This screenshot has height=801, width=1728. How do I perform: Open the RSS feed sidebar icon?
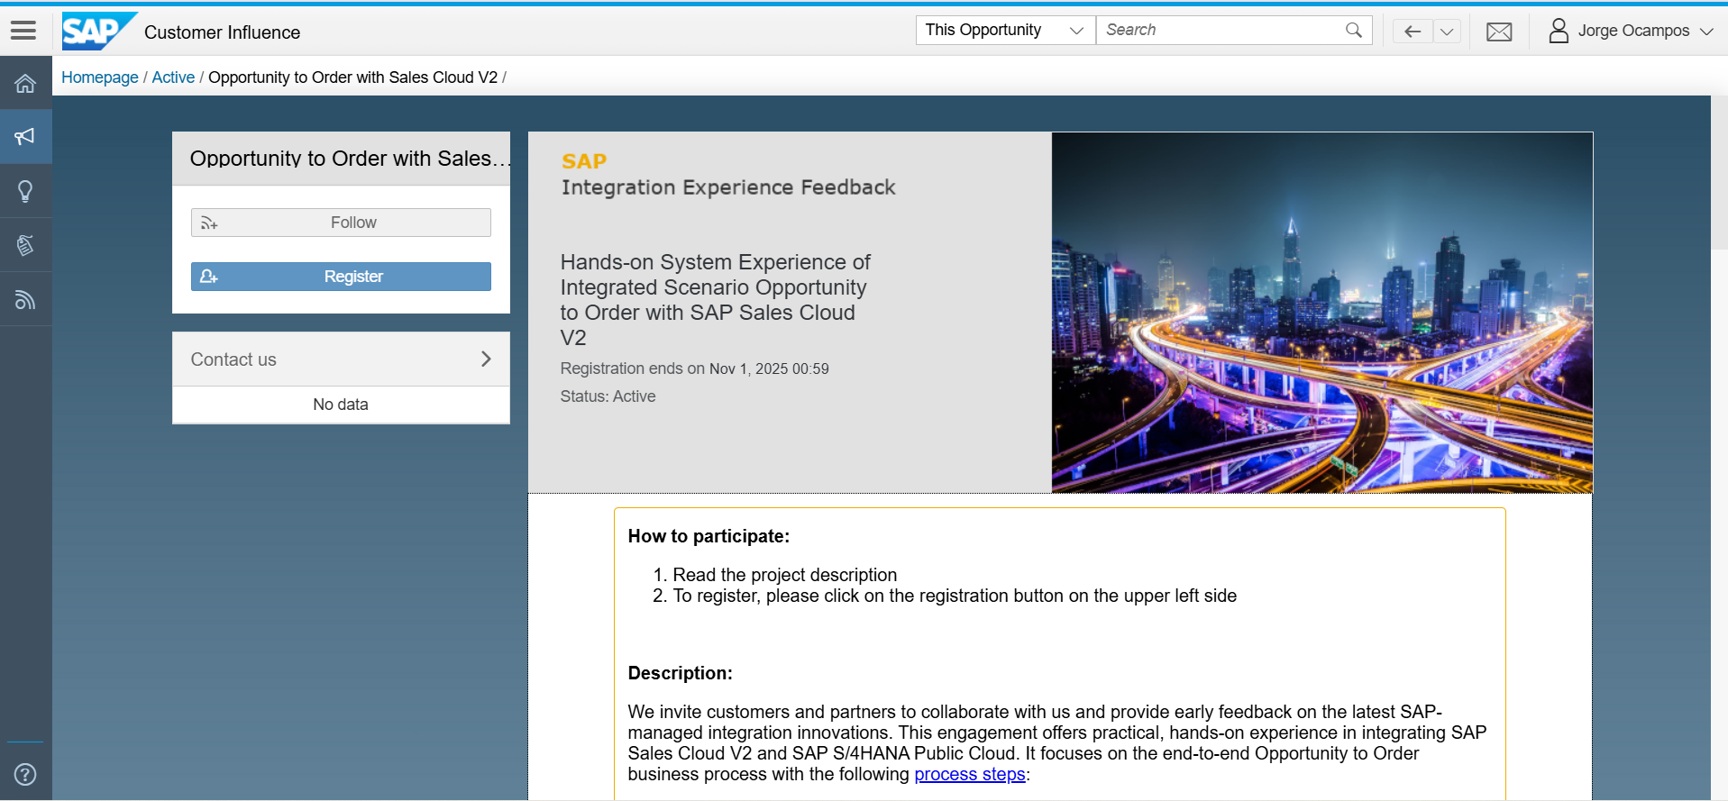[x=25, y=299]
